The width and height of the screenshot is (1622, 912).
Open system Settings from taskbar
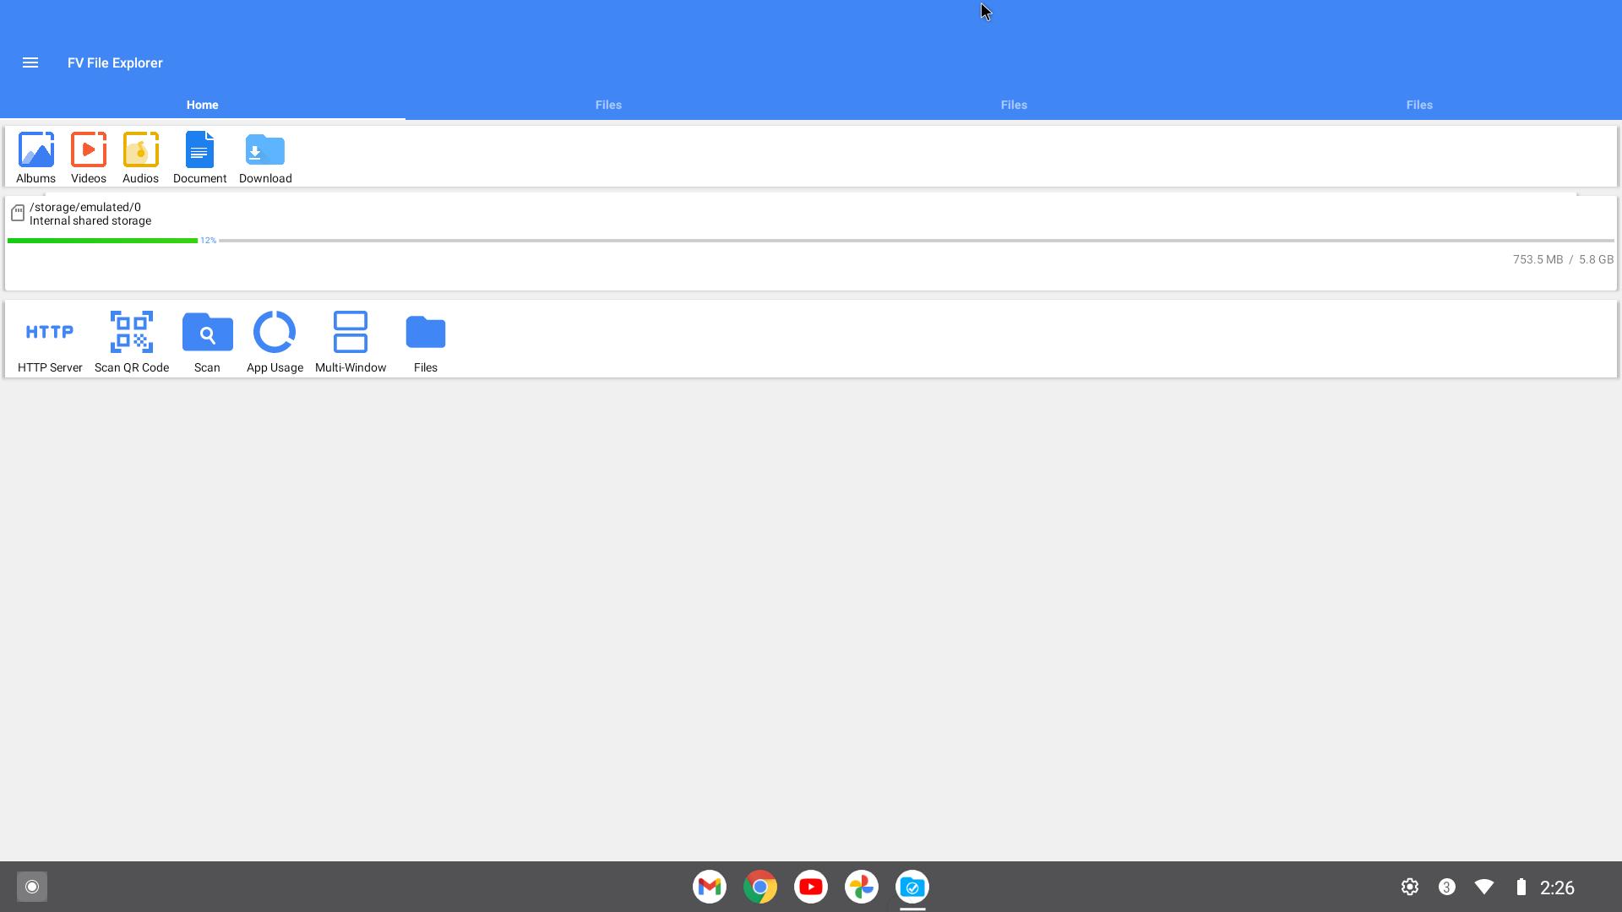coord(1408,888)
